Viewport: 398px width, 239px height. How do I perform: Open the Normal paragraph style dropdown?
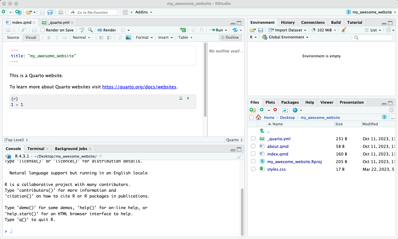[81, 37]
